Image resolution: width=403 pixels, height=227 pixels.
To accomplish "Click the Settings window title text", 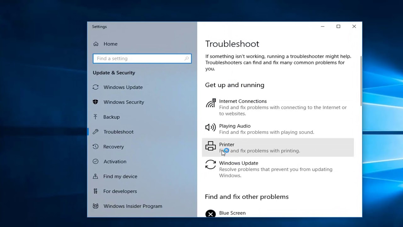I will tap(99, 27).
